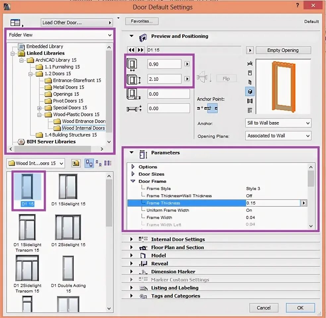The height and width of the screenshot is (318, 326).
Task: Click the door width icon
Action: (x=132, y=64)
